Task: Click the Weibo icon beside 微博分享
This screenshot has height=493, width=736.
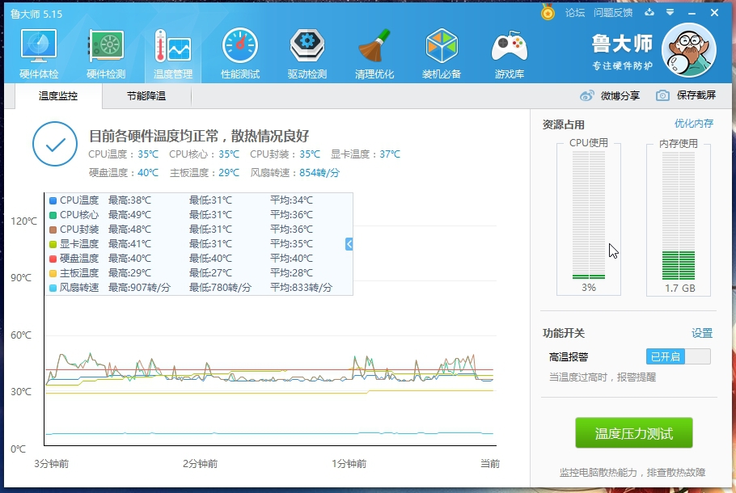Action: [586, 95]
